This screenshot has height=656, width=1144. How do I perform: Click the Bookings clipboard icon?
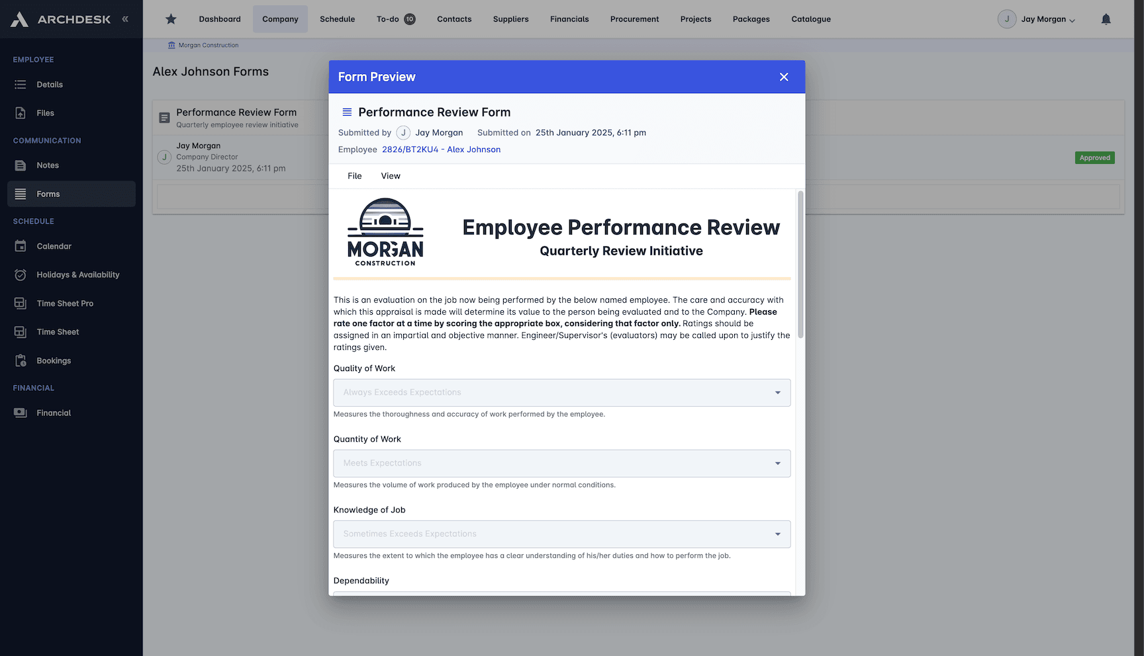point(21,360)
